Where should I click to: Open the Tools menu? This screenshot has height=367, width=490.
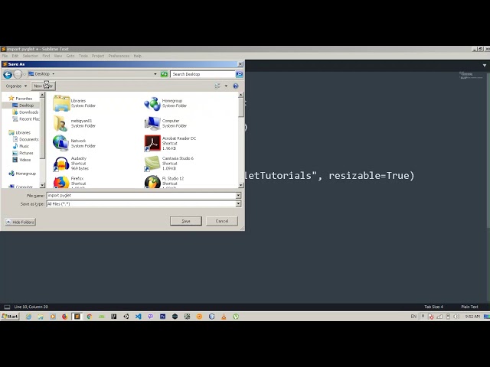pyautogui.click(x=83, y=56)
